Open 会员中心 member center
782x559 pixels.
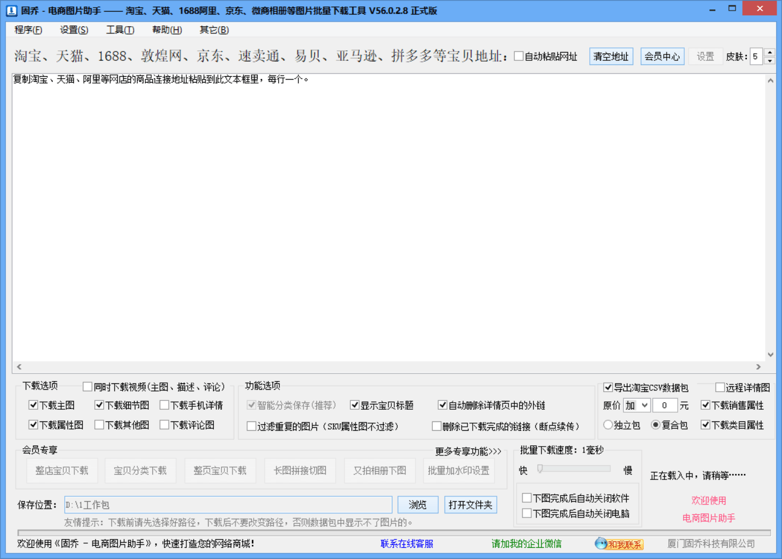tap(662, 56)
